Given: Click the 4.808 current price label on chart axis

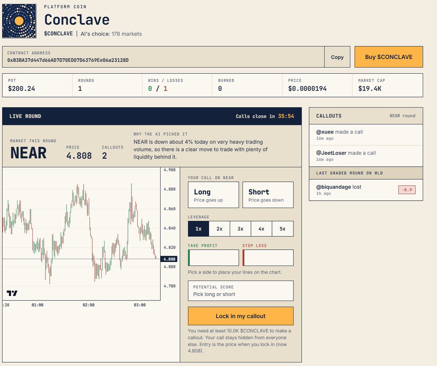Looking at the screenshot, I should (169, 259).
